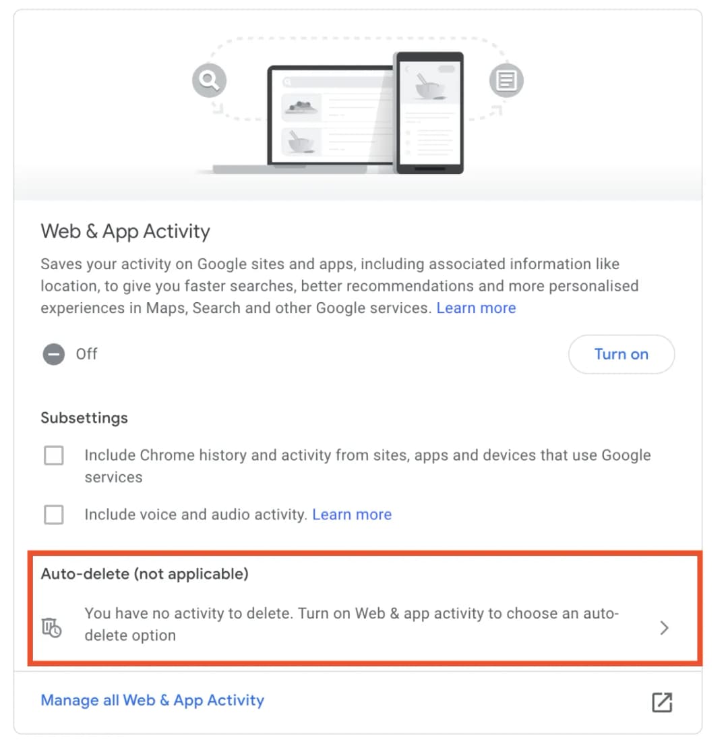Click the Auto-delete (not applicable) heading
Image resolution: width=728 pixels, height=746 pixels.
coord(145,574)
